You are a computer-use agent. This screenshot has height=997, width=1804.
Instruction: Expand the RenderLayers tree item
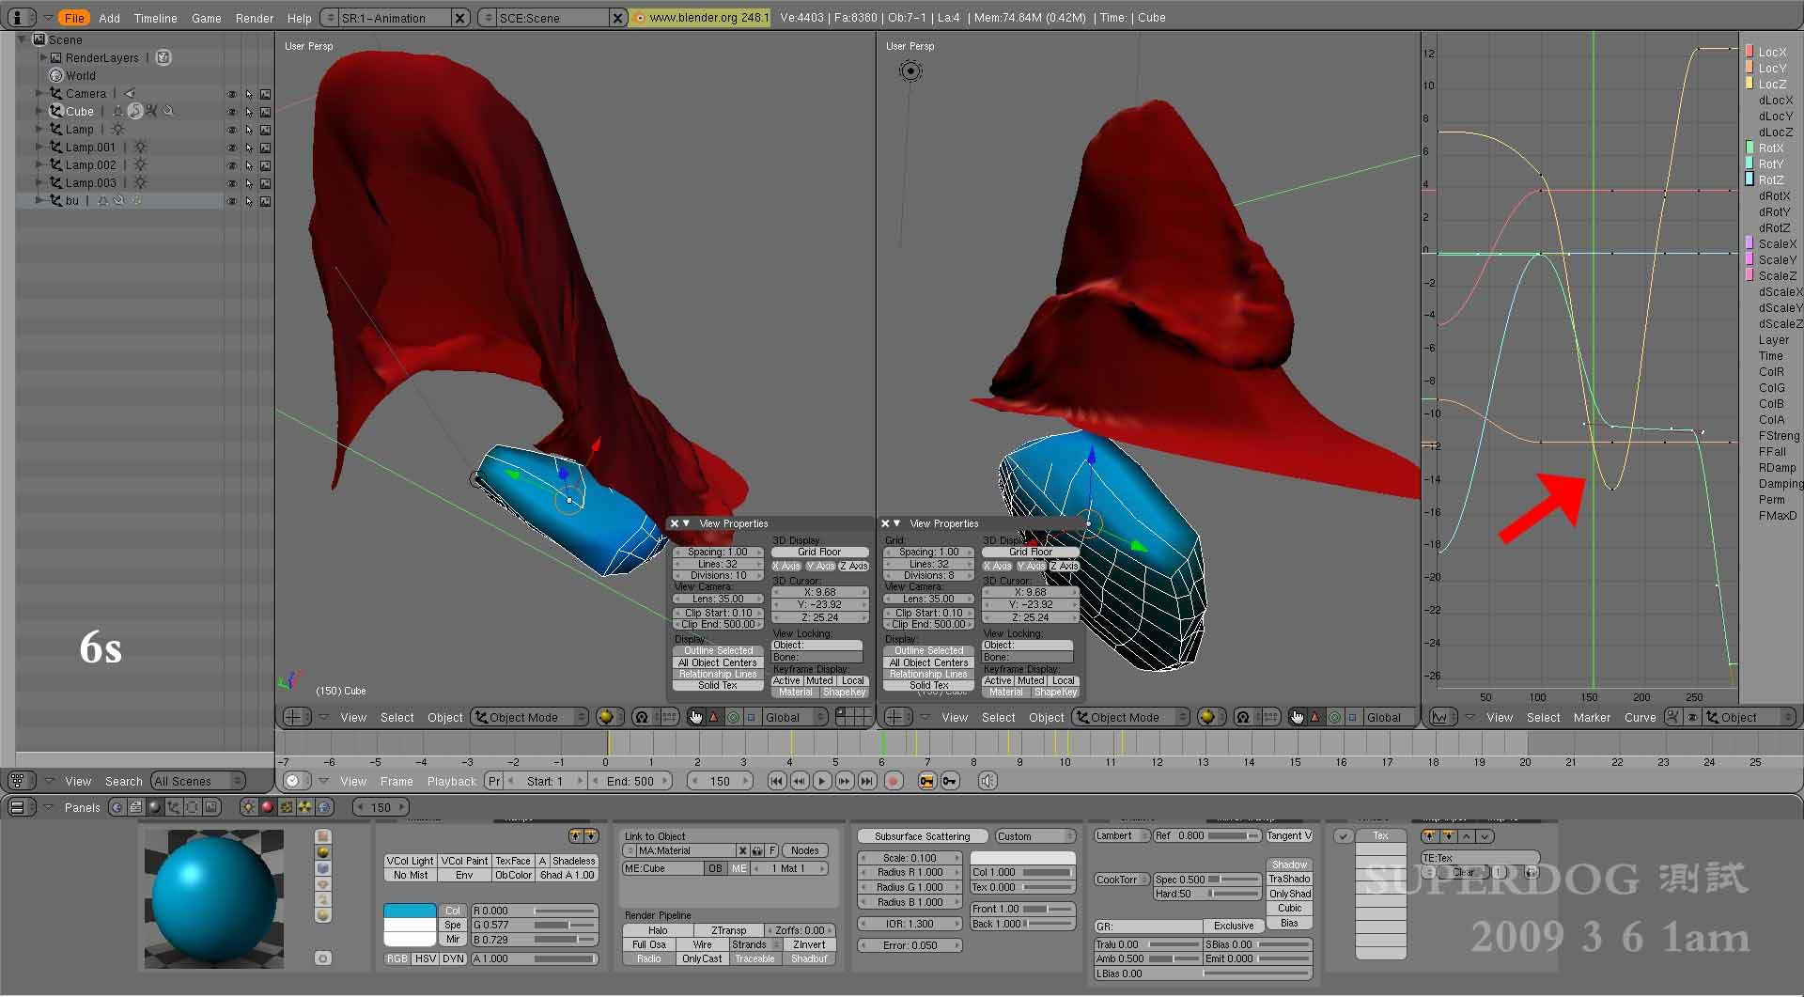(43, 57)
